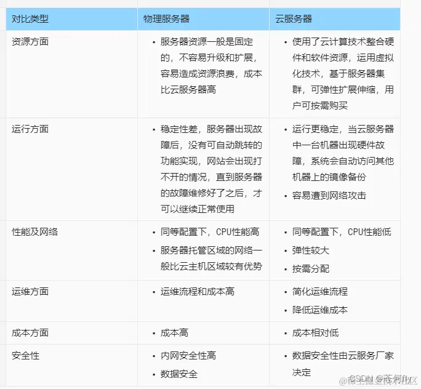Select the 成本方面 row label
421x389 pixels.
(x=30, y=333)
